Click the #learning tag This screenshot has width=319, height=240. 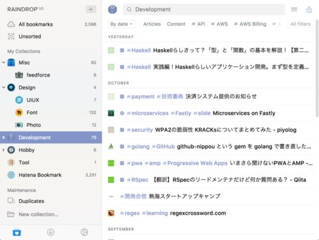click(155, 213)
